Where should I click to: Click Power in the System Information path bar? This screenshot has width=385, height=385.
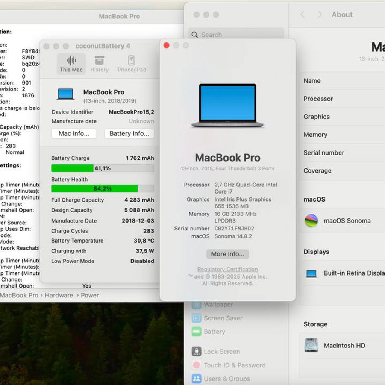(x=90, y=295)
